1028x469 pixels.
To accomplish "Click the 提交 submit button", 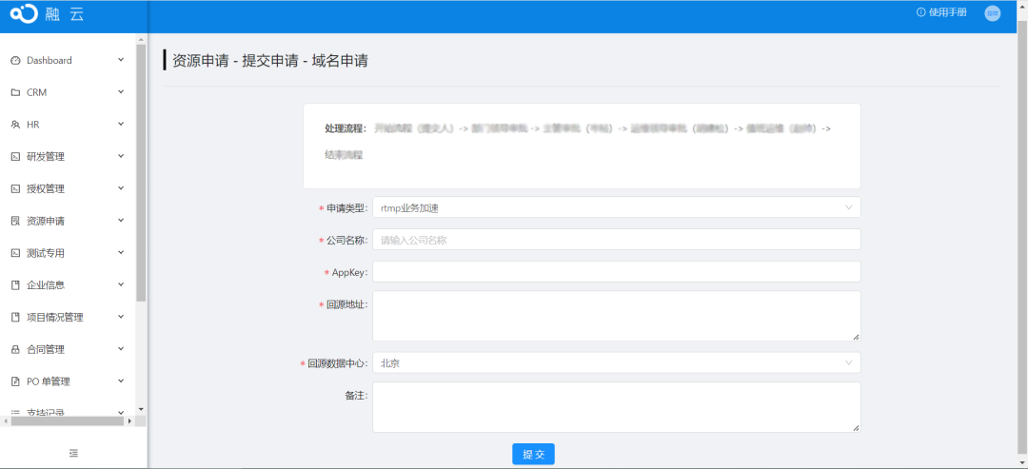I will click(533, 454).
